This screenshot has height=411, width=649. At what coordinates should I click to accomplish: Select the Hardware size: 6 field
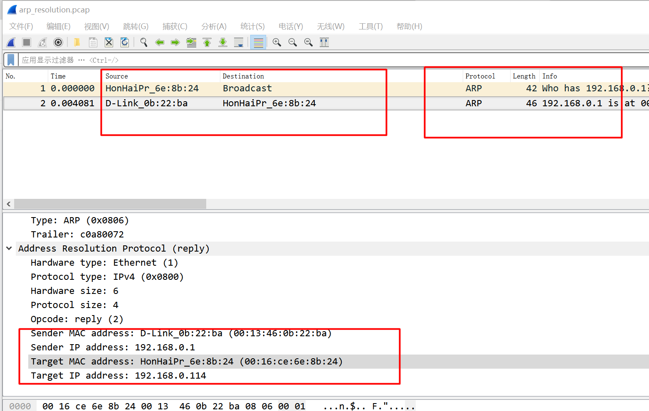pyautogui.click(x=75, y=291)
